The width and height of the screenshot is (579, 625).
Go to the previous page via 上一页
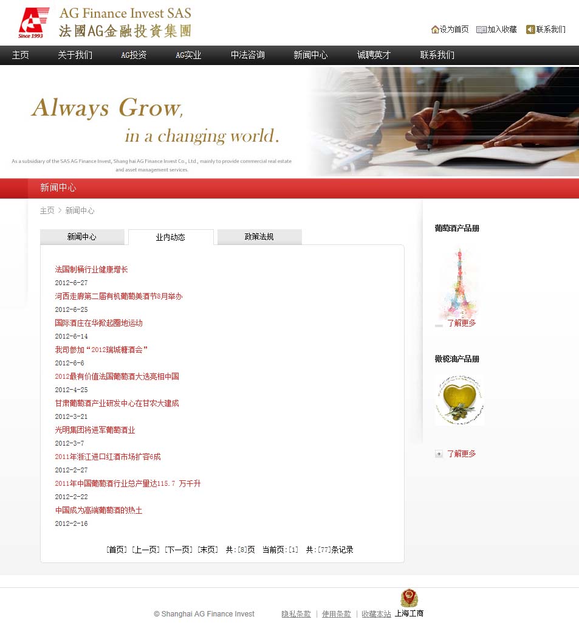tap(146, 550)
